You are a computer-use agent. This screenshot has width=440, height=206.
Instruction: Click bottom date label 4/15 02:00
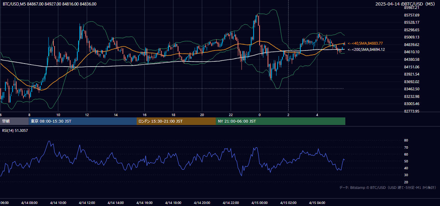pyautogui.click(x=288, y=203)
